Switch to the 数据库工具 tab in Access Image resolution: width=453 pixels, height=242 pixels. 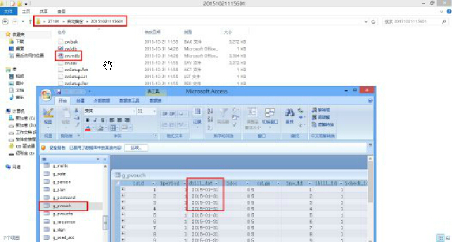pos(129,100)
